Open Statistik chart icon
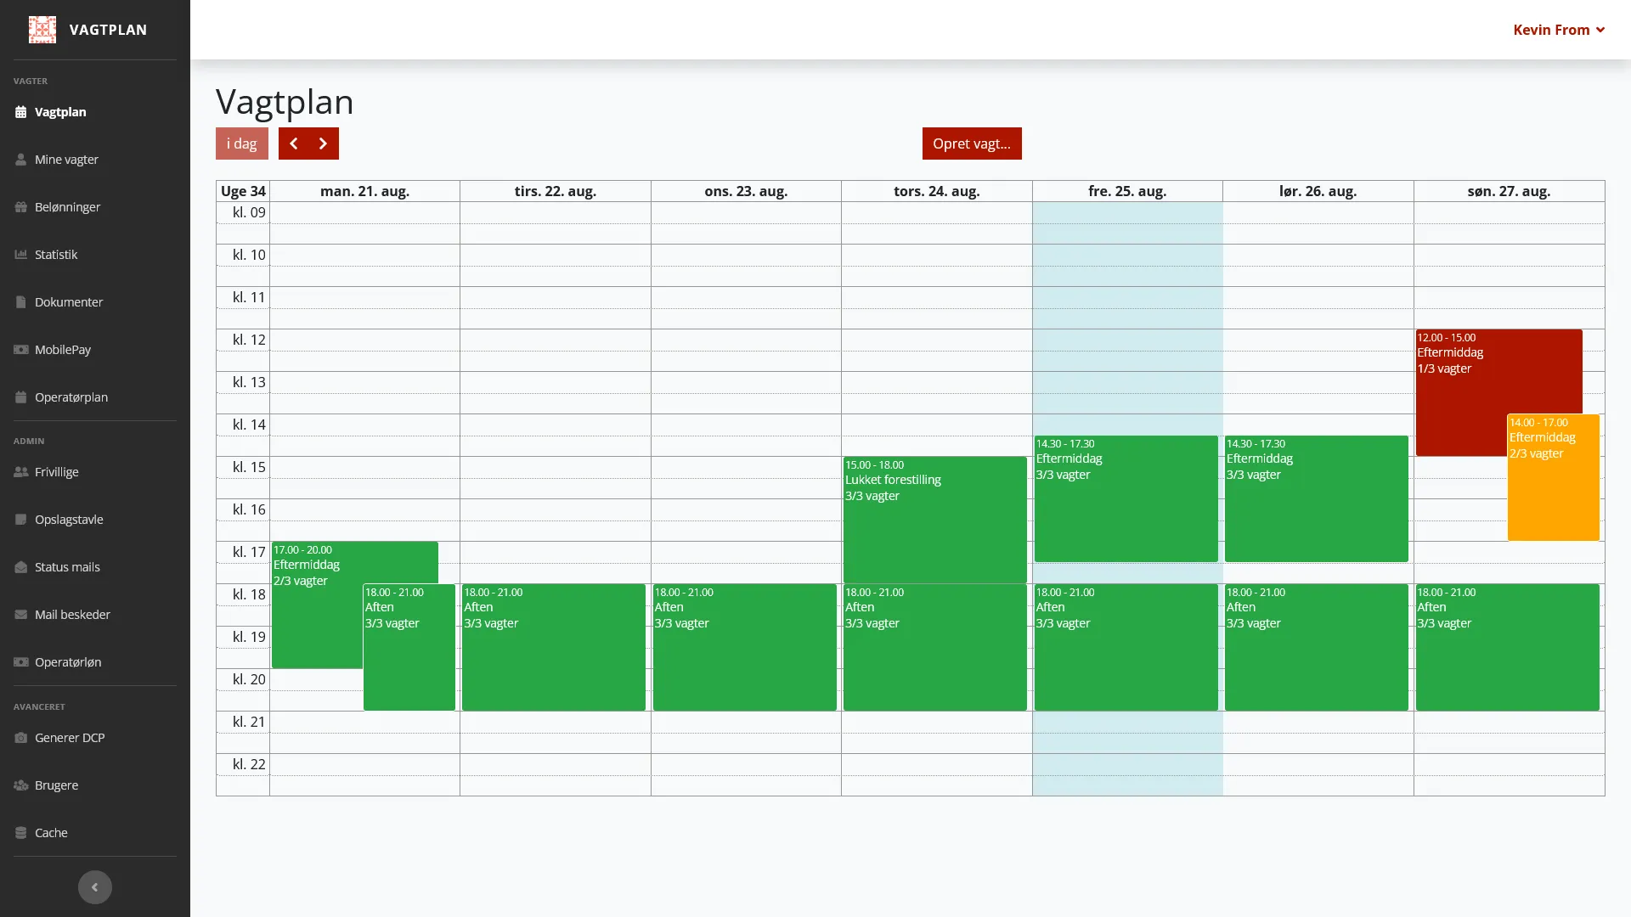This screenshot has height=917, width=1631. 20,255
